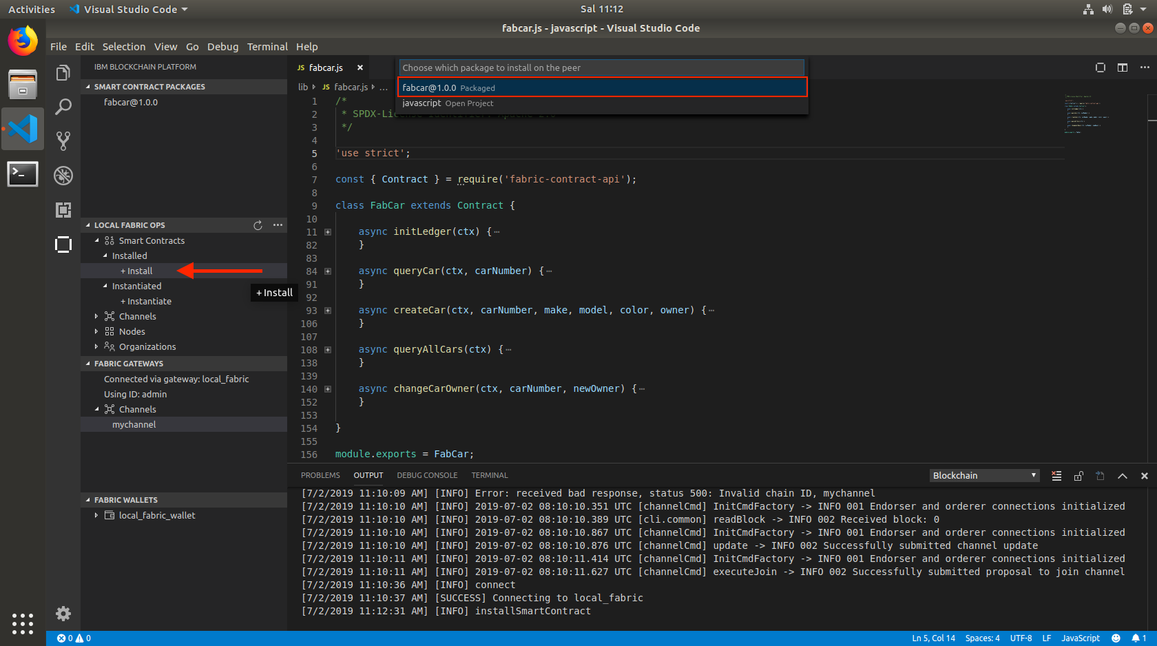Open Local Fabric Ops more actions menu
This screenshot has height=646, width=1157.
pos(278,225)
